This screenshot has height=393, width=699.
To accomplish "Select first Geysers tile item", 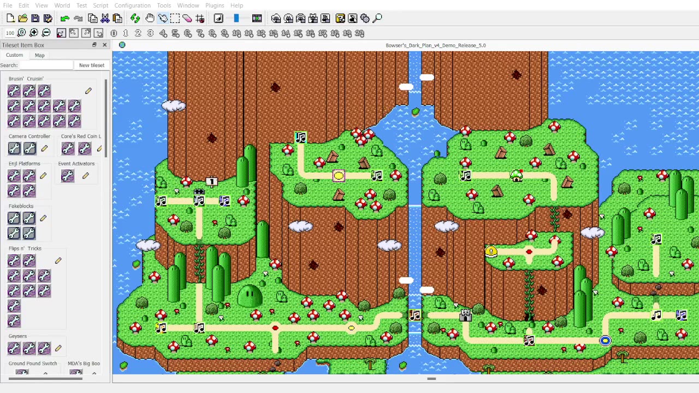I will 14,348.
